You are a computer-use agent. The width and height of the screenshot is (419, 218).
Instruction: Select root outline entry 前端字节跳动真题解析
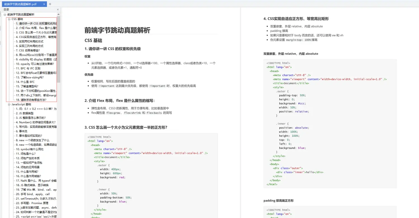21,15
